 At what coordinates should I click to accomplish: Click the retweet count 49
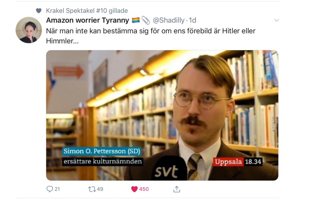[x=100, y=189]
